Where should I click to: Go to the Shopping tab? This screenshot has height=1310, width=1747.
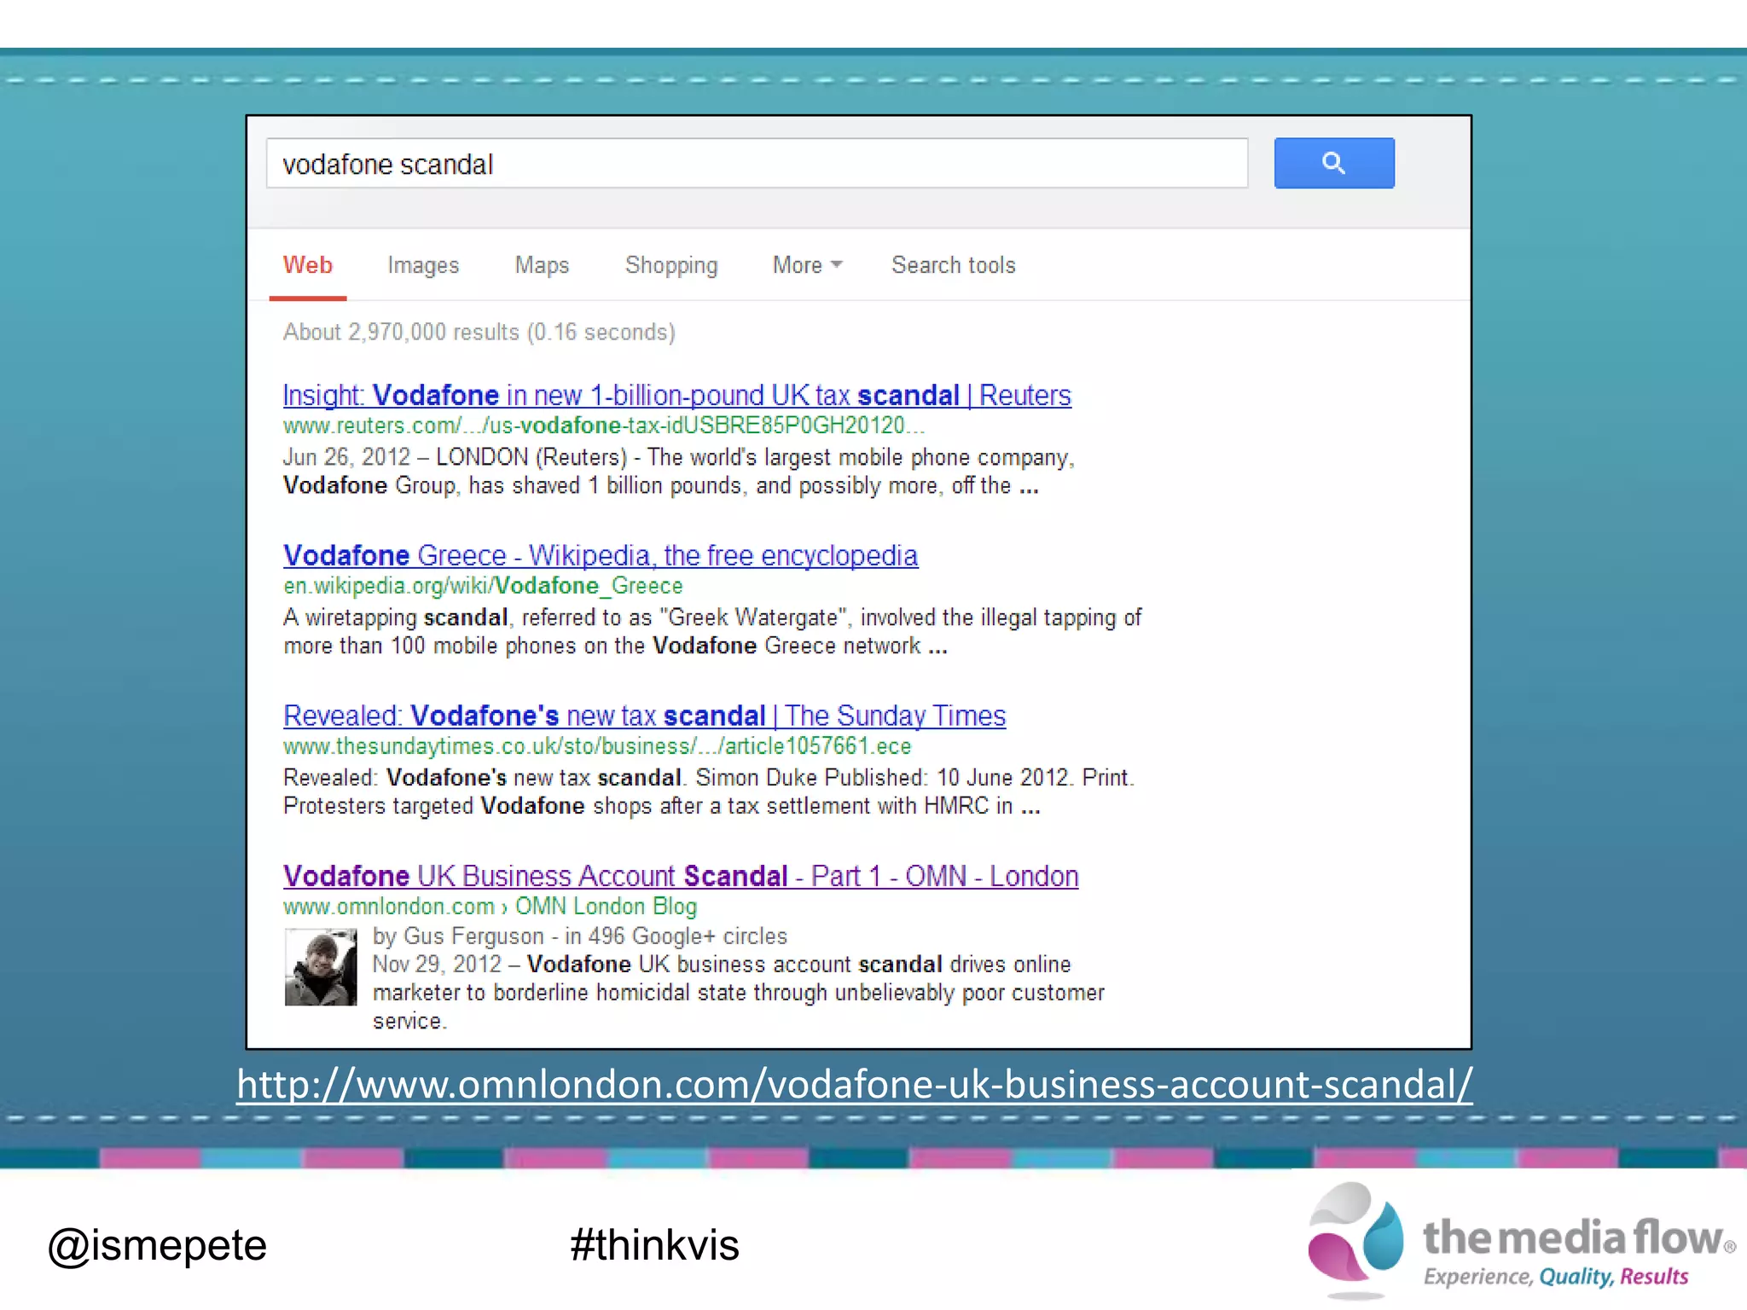[671, 265]
